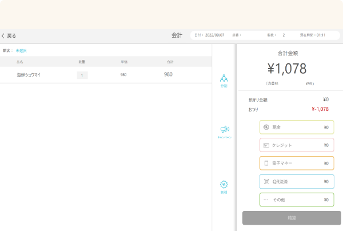The image size is (343, 231).
Task: Click the 割引 discount percent icon
Action: pos(224,184)
